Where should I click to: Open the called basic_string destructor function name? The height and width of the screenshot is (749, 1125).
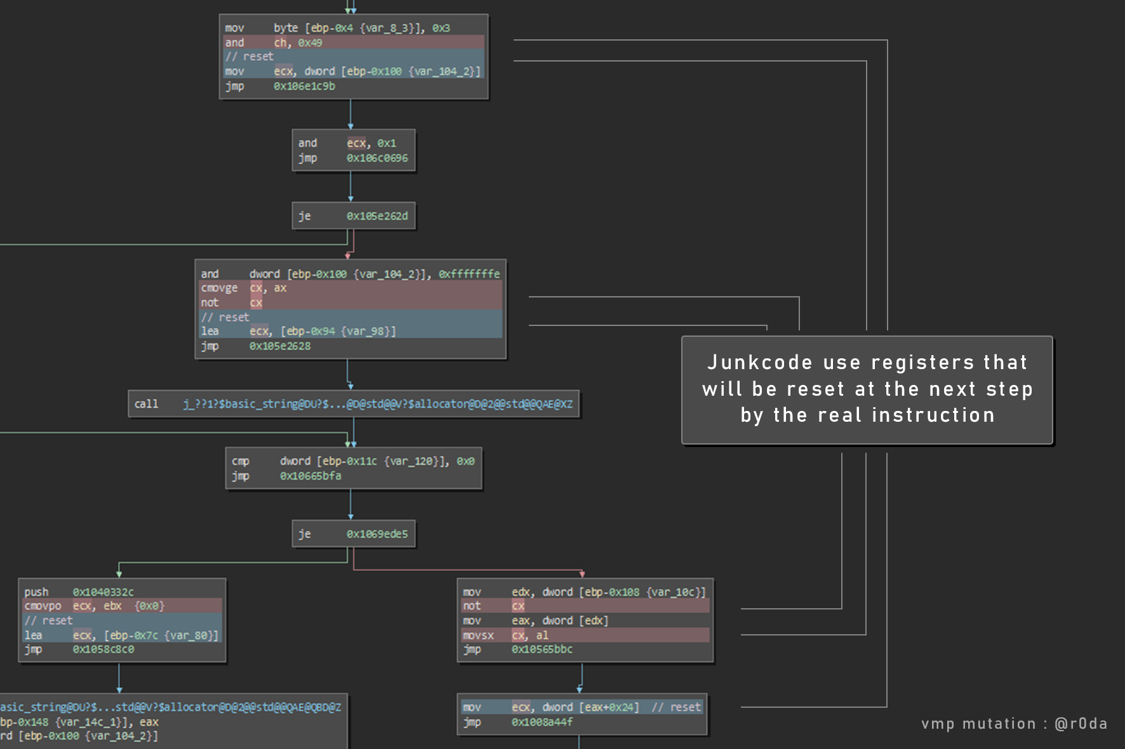[378, 404]
